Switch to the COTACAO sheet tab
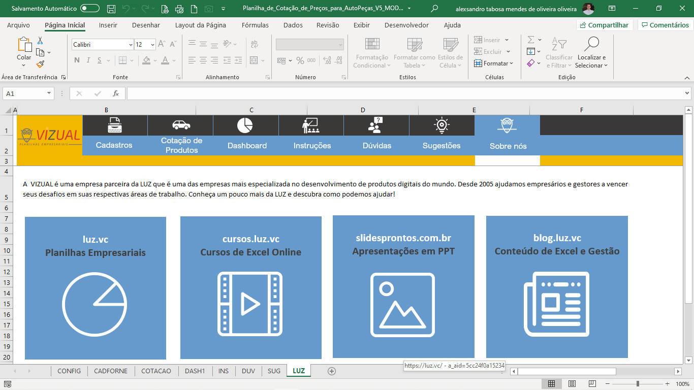The image size is (694, 390). pyautogui.click(x=156, y=371)
